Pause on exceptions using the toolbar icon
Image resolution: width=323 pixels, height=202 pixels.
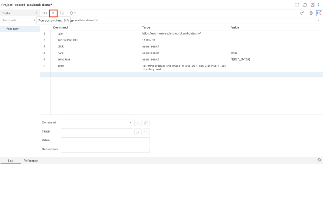[x=311, y=13]
